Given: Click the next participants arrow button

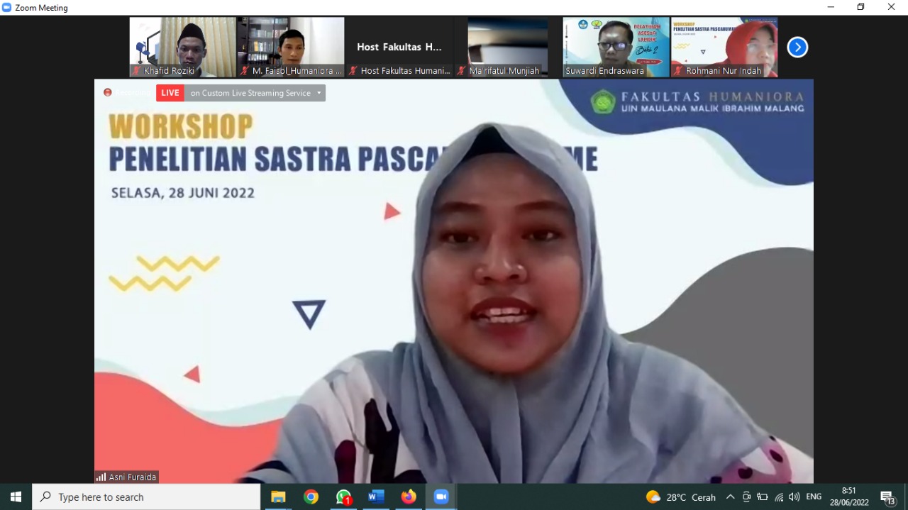Looking at the screenshot, I should click(x=797, y=48).
